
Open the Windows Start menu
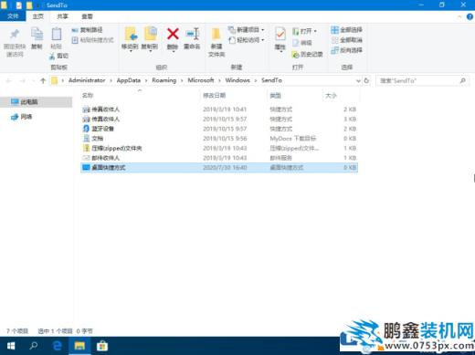[11, 346]
